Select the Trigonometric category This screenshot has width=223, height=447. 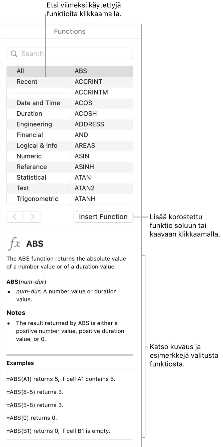(37, 199)
